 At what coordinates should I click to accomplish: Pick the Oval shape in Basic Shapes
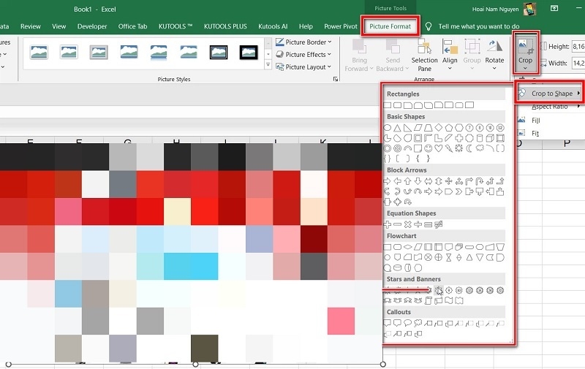tap(388, 128)
